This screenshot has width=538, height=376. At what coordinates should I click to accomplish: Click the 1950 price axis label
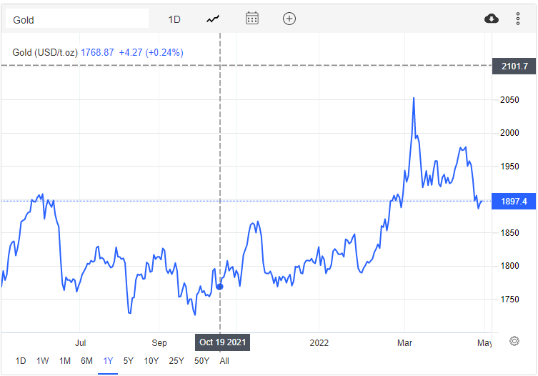pos(509,167)
